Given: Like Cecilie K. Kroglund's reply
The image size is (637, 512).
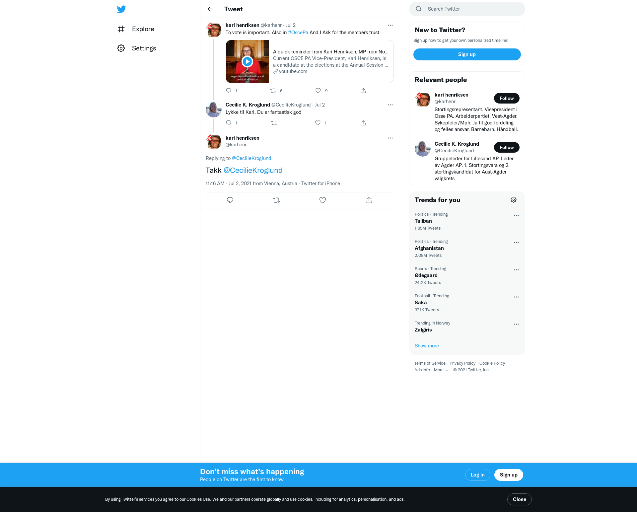Looking at the screenshot, I should [x=318, y=123].
